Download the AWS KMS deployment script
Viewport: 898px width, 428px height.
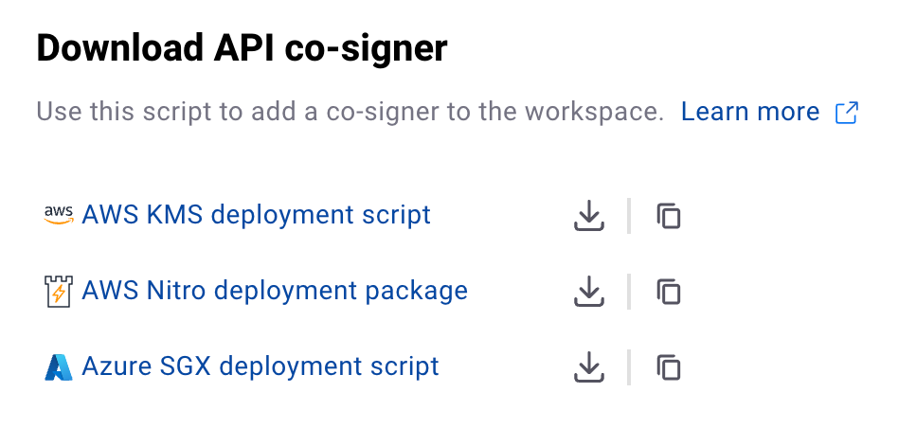589,216
